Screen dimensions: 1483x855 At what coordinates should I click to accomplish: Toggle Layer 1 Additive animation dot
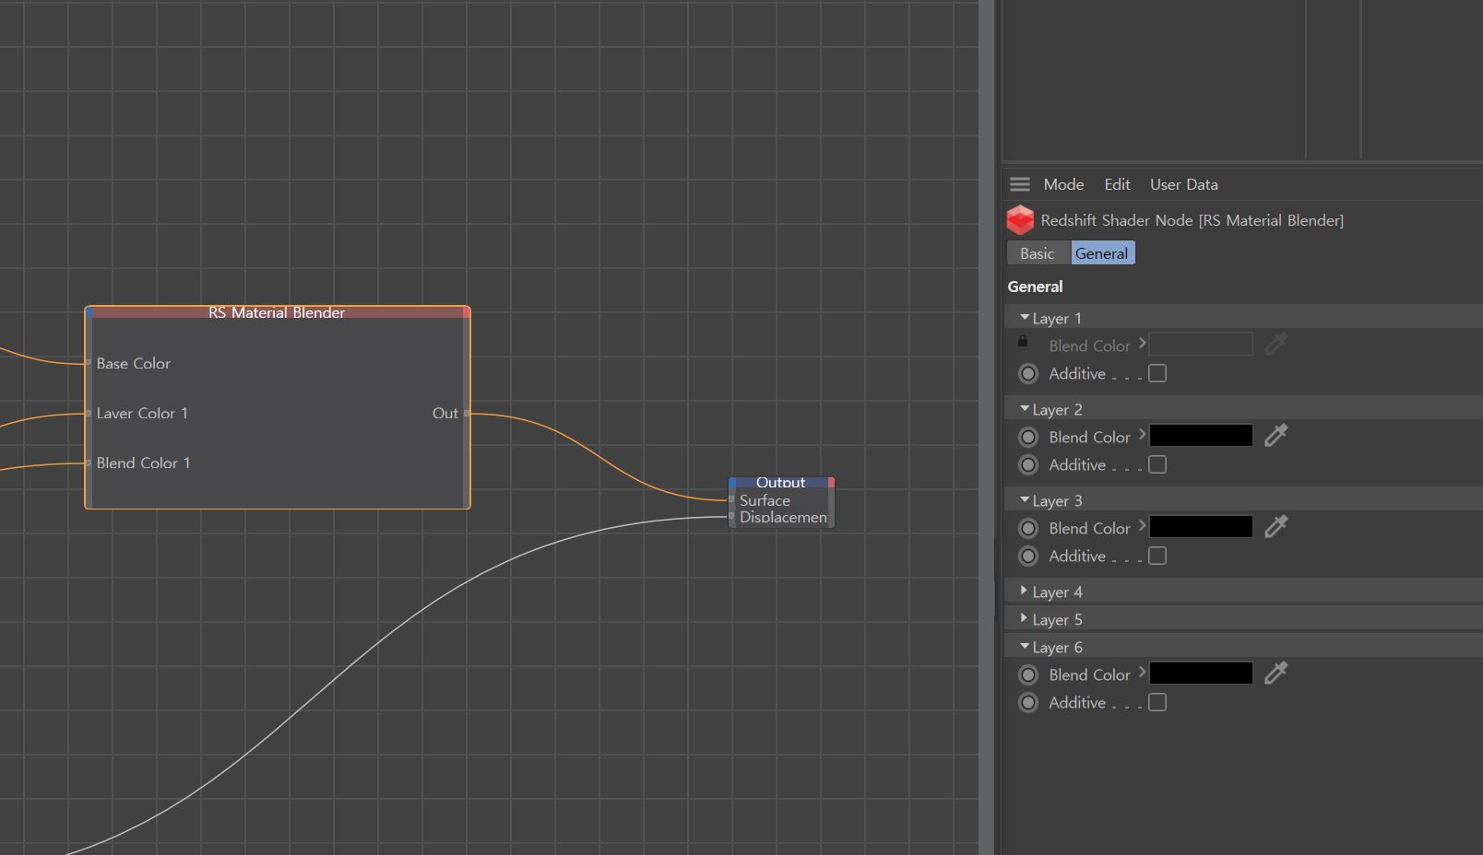(1028, 374)
